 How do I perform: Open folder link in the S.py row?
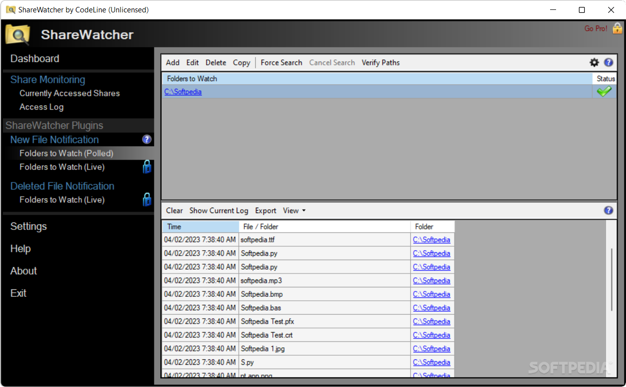432,362
